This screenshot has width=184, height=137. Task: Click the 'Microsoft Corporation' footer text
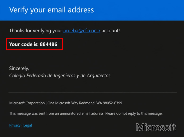(x=27, y=103)
